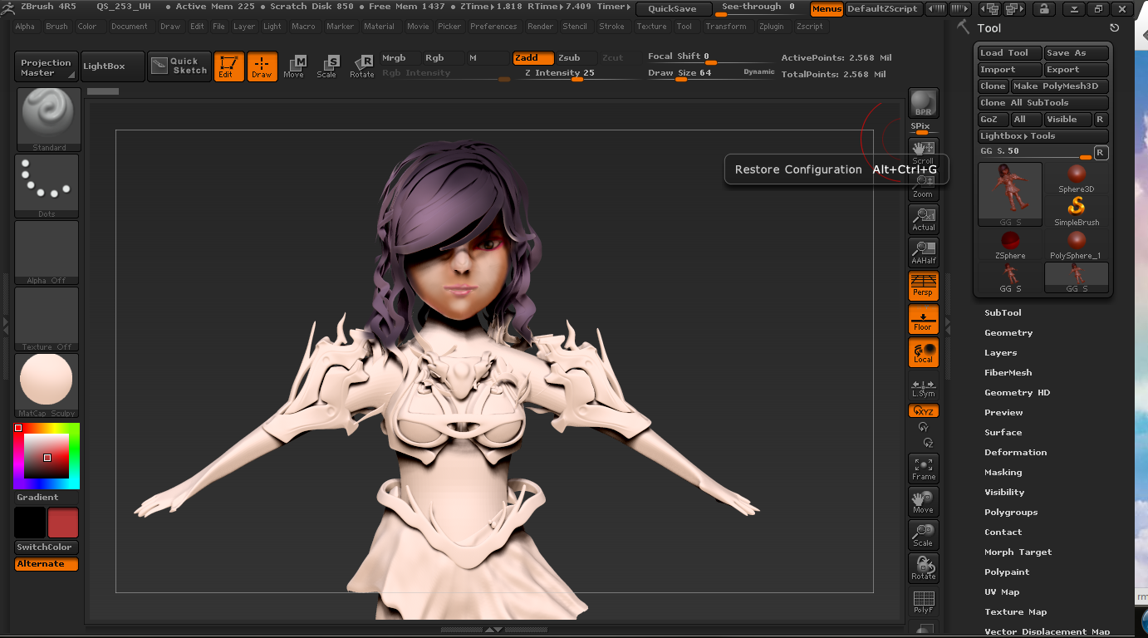Image resolution: width=1148 pixels, height=638 pixels.
Task: Select the AAHalf view icon
Action: pos(924,253)
